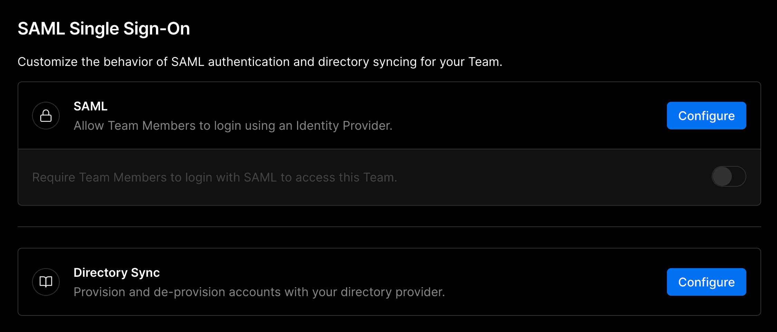Click the circular icon next to Directory Sync

pos(46,282)
